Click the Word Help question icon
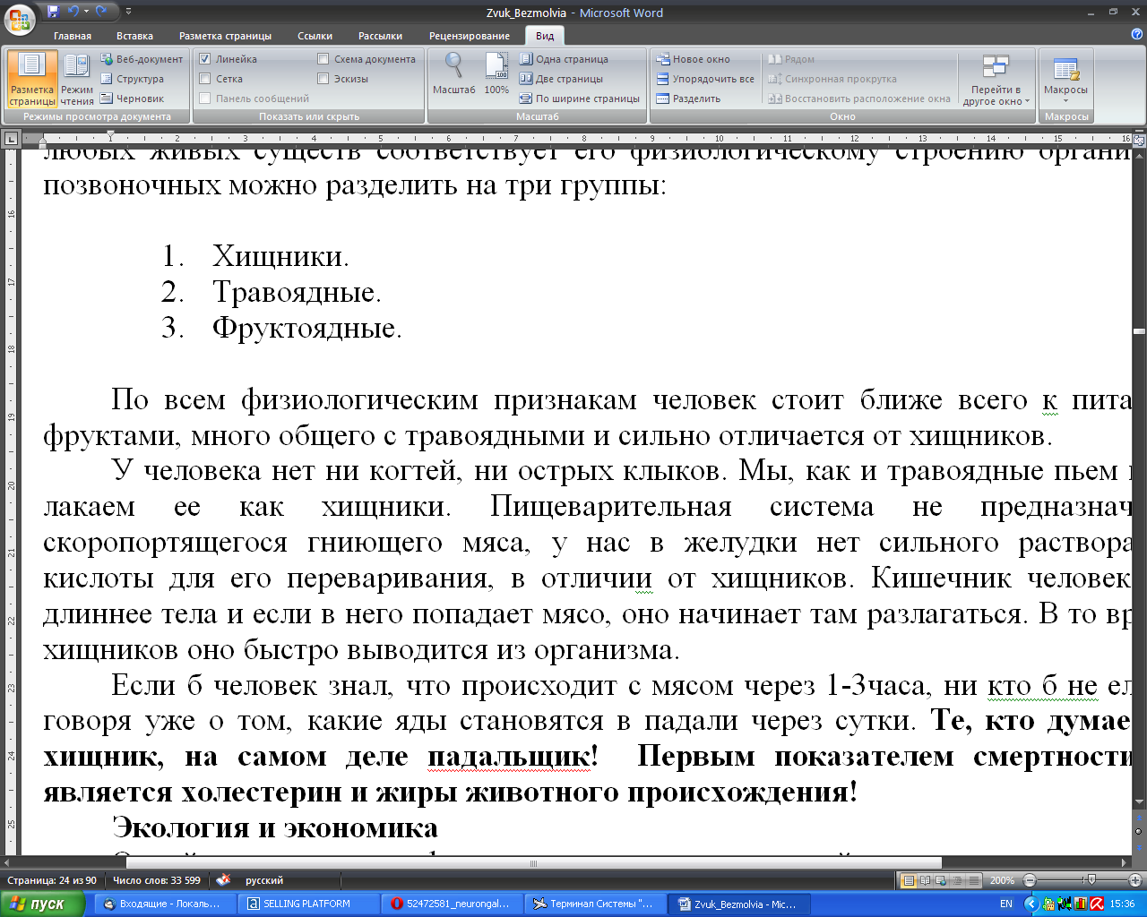The height and width of the screenshot is (917, 1147). (x=1136, y=35)
